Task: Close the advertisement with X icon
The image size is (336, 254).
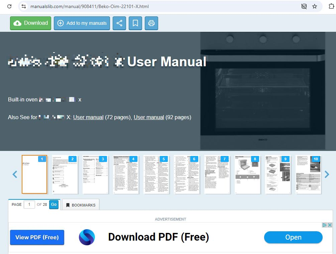Action: pyautogui.click(x=330, y=225)
